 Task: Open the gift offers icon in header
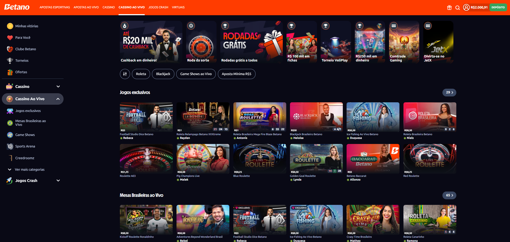coord(449,7)
